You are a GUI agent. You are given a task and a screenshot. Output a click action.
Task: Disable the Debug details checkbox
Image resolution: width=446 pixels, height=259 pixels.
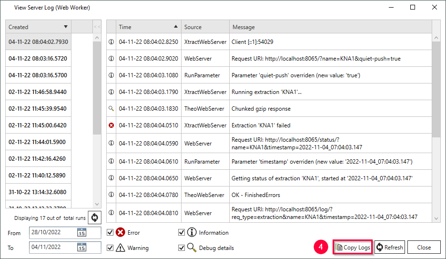181,248
